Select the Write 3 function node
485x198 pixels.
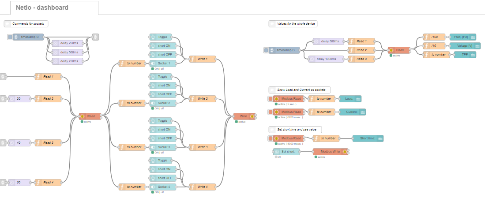tap(202, 147)
